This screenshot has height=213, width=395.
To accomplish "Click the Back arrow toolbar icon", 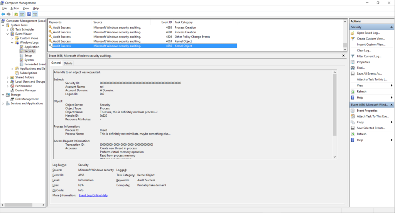I will click(3, 14).
